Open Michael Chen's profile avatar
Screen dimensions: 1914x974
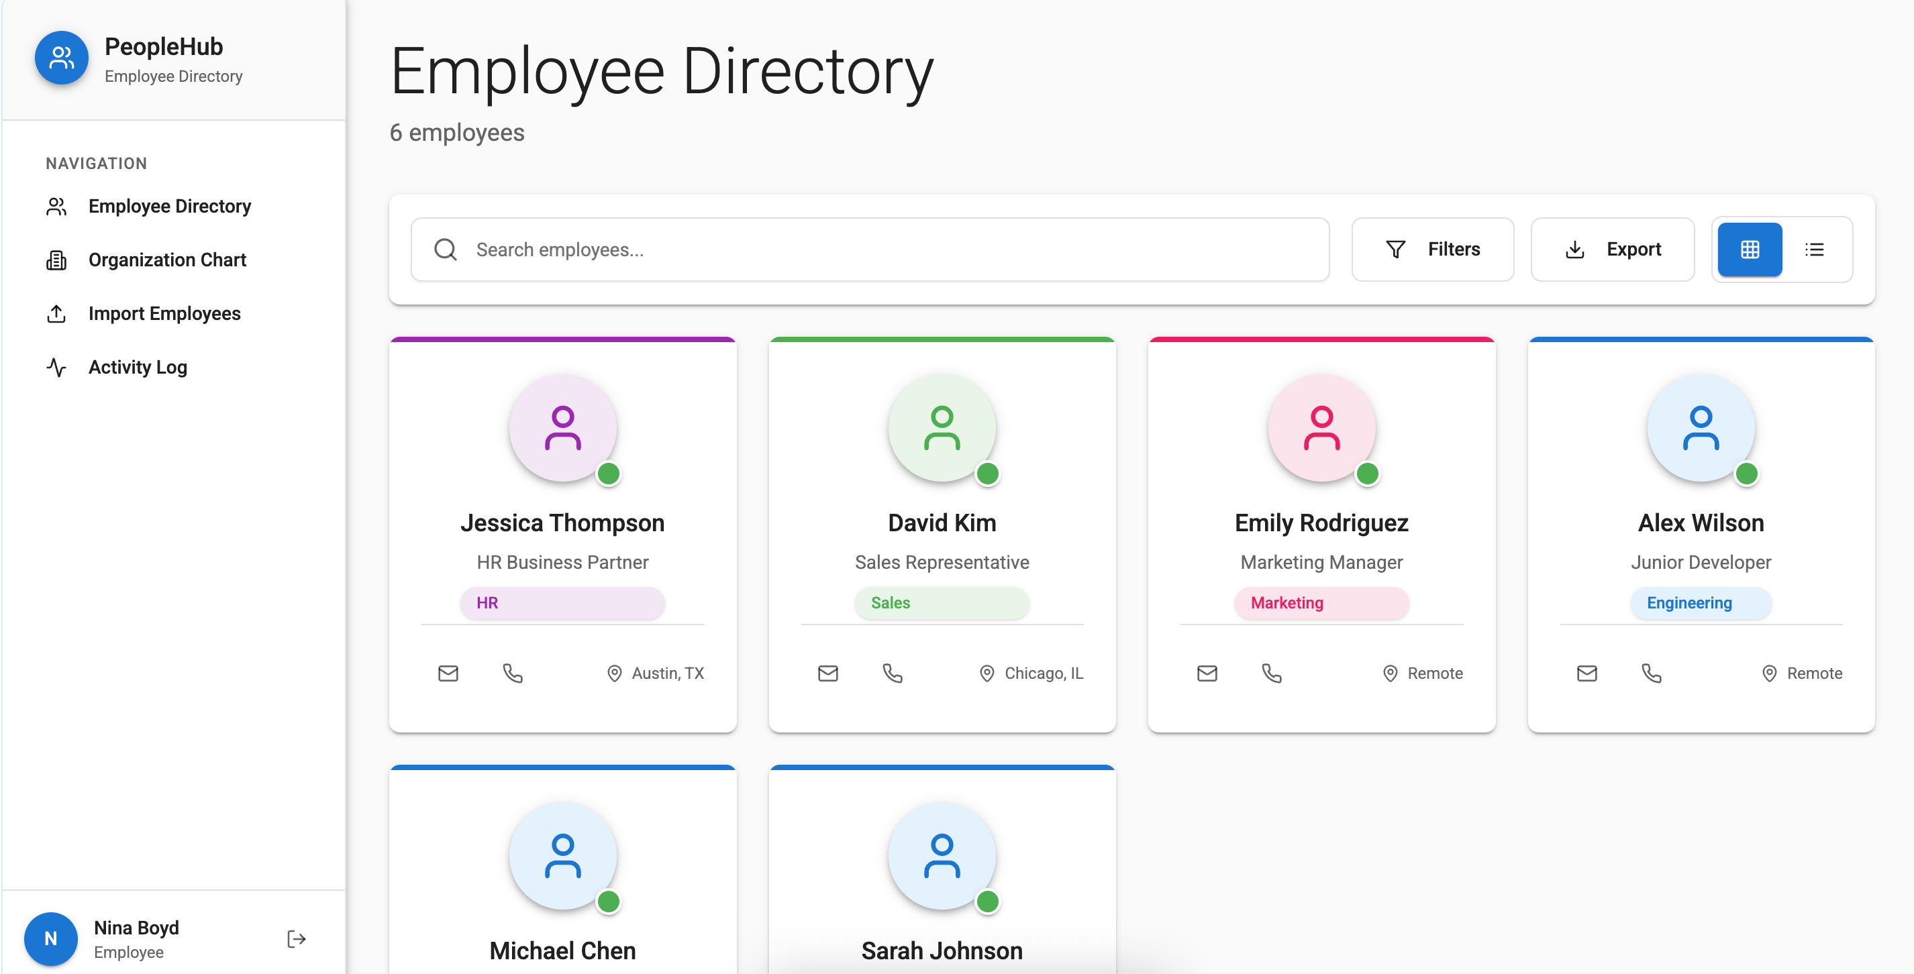tap(562, 856)
